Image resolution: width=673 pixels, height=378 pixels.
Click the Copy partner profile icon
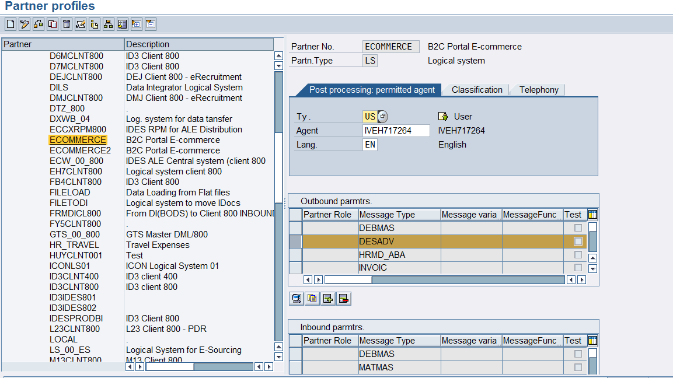pos(53,24)
